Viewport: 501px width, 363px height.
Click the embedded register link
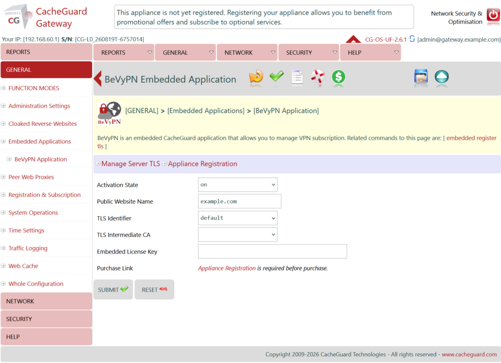tap(471, 138)
